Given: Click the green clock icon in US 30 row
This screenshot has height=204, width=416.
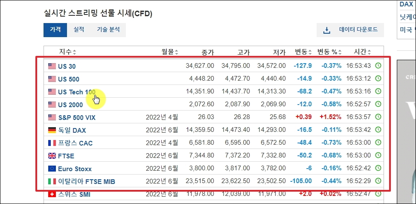Looking at the screenshot, I should [x=378, y=66].
